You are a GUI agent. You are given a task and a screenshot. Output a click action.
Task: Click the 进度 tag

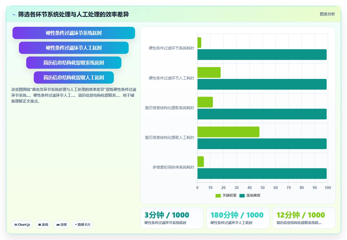pos(61,225)
